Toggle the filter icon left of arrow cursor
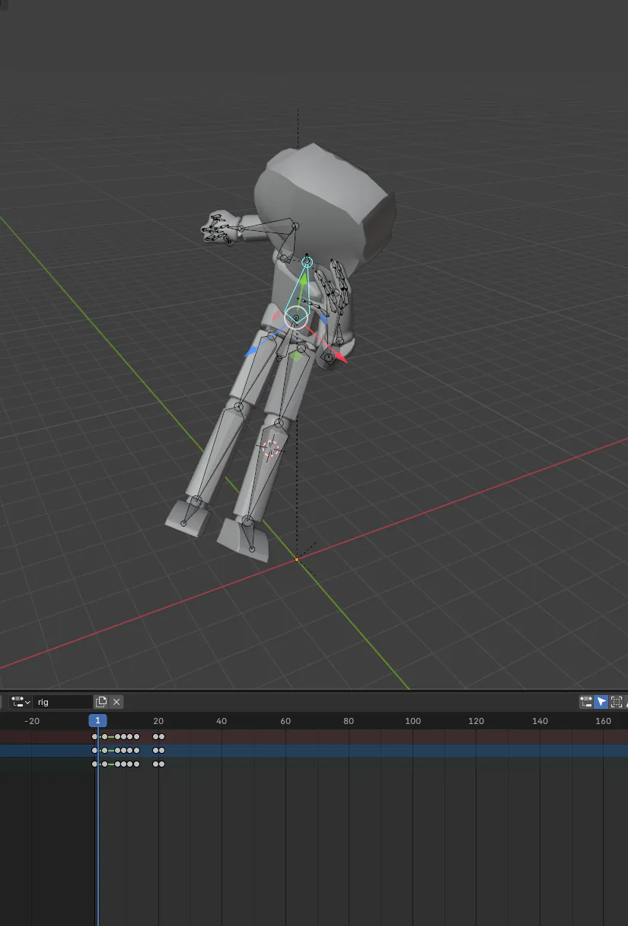Viewport: 628px width, 926px height. (586, 702)
